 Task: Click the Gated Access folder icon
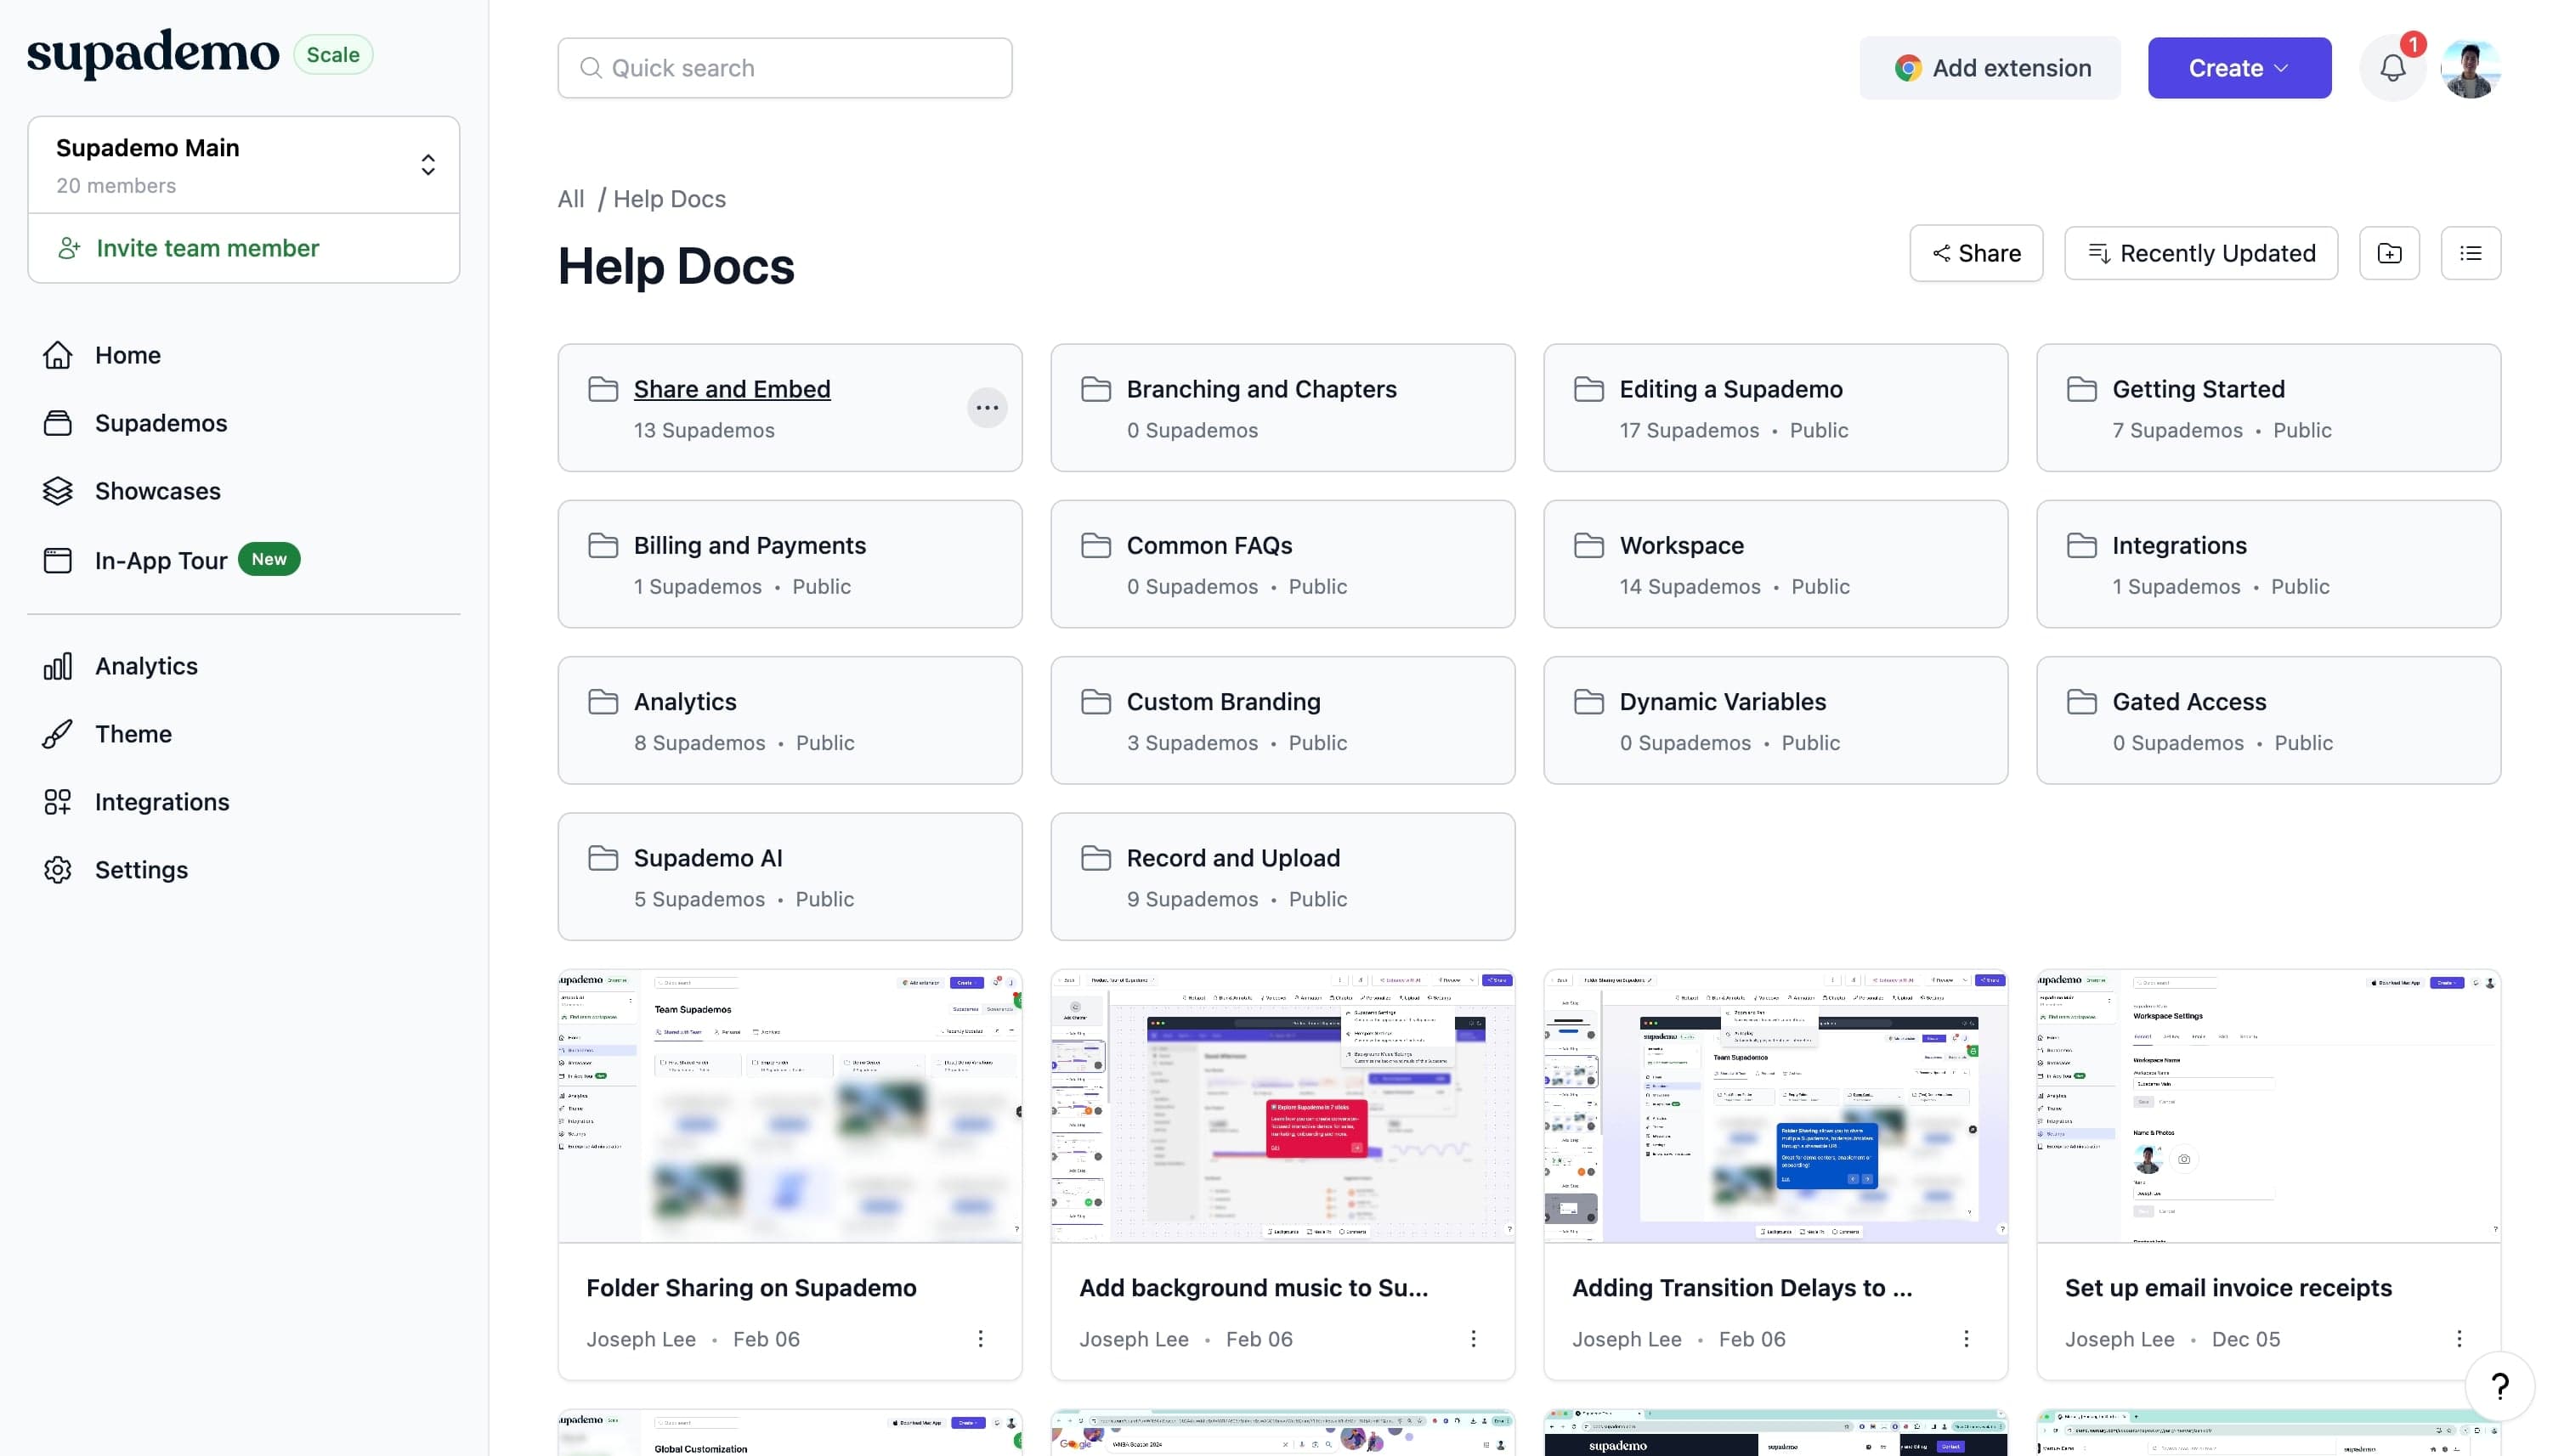tap(2080, 702)
